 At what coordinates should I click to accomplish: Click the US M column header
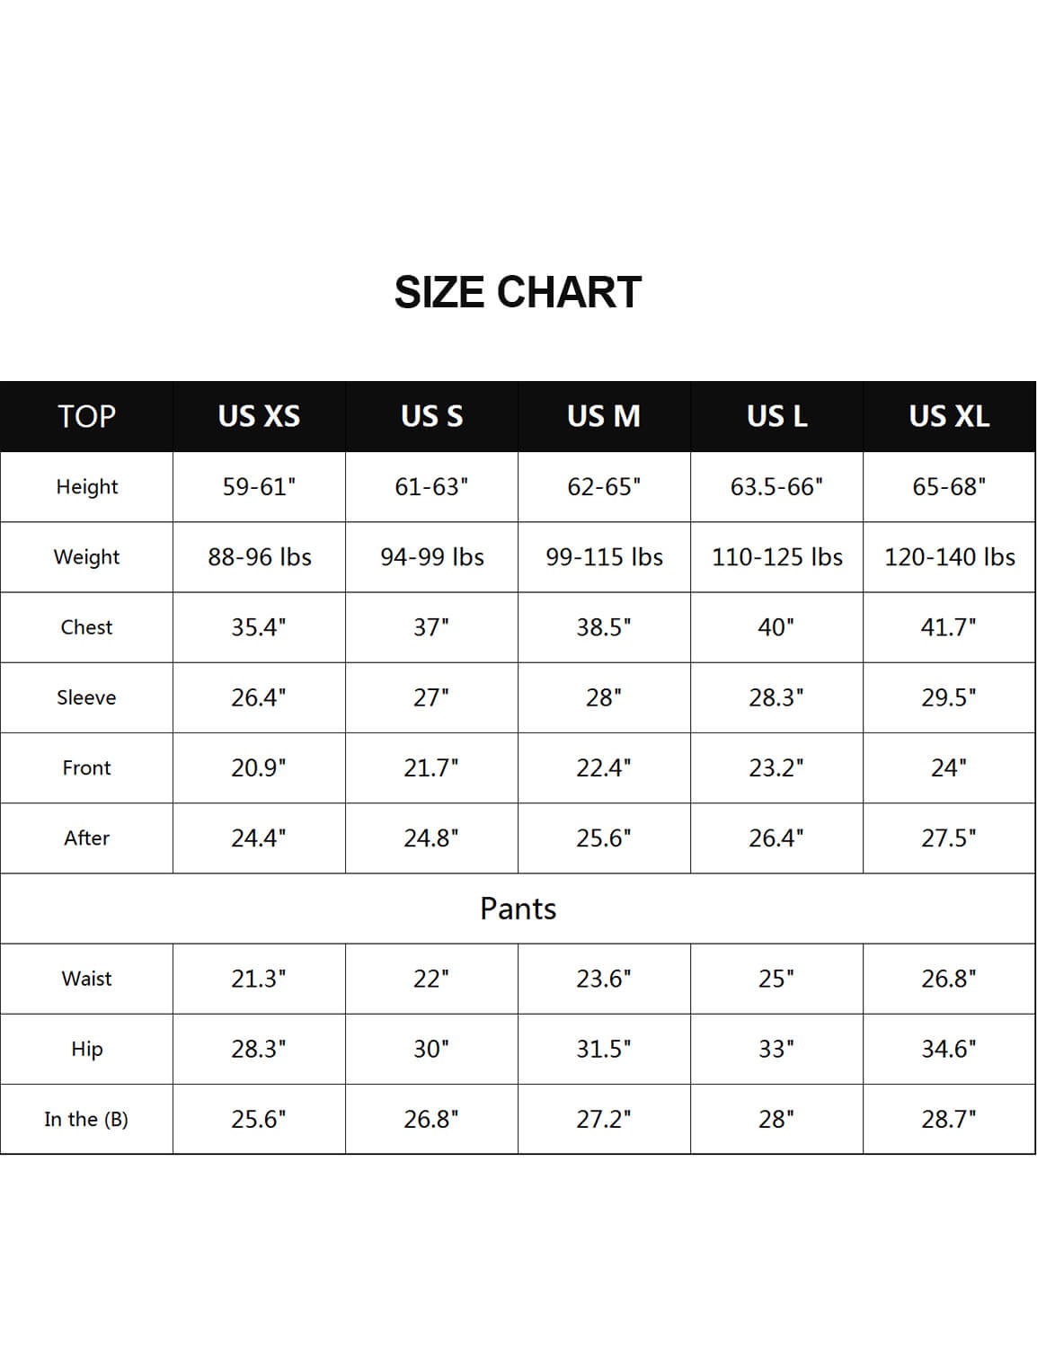point(604,416)
